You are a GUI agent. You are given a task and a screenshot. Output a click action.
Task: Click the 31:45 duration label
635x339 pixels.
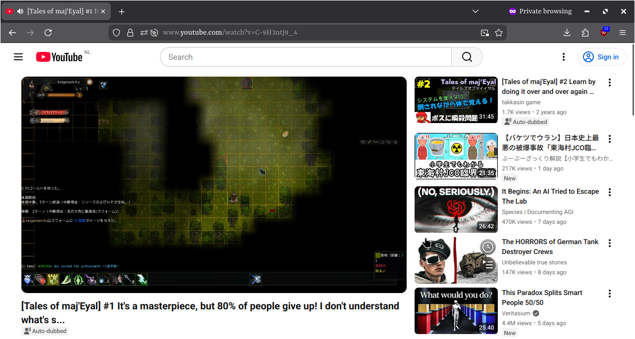pos(486,117)
